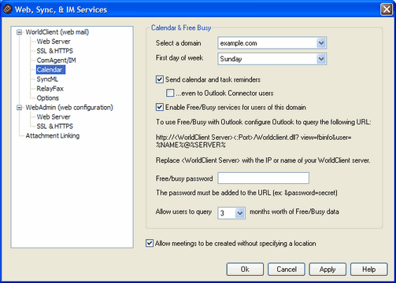Viewport: 396px width, 283px height.
Task: Toggle Send calendar and task reminders
Action: (x=160, y=79)
